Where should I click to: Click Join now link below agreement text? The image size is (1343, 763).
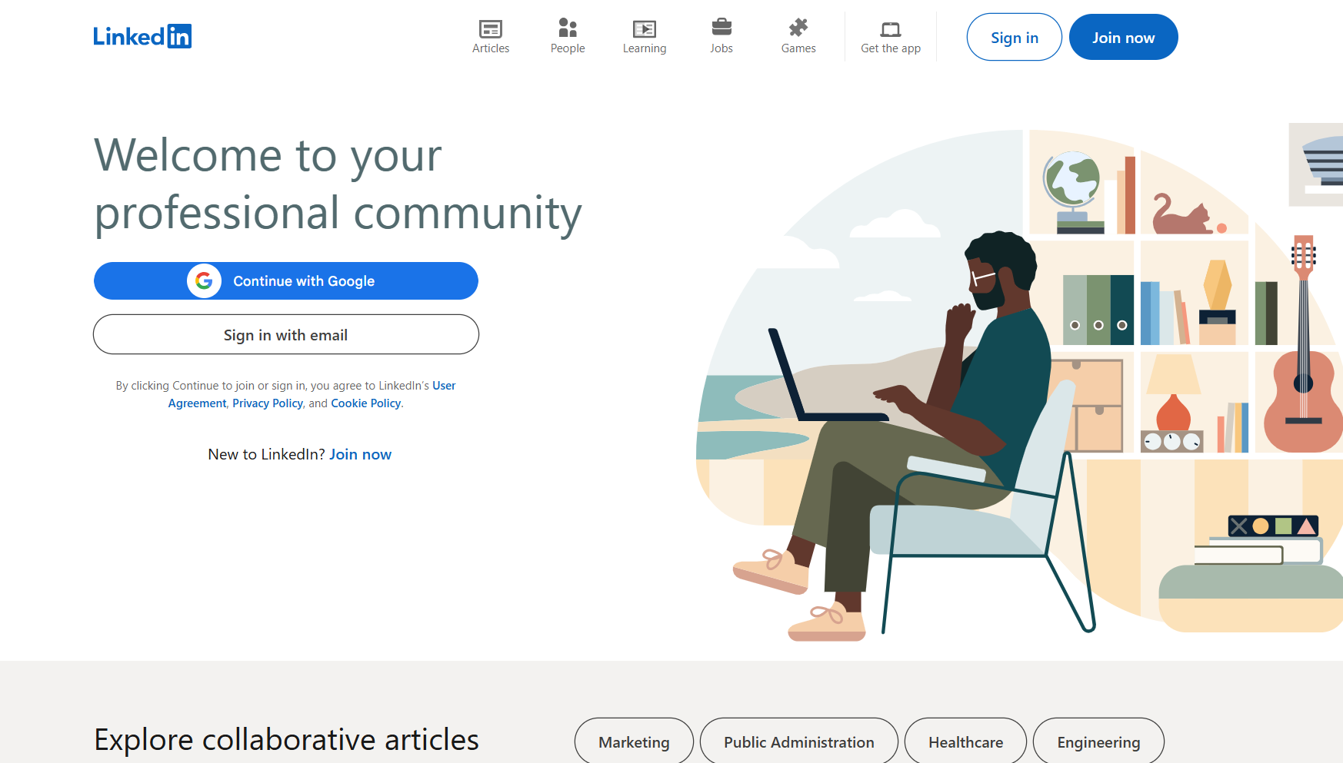[361, 454]
